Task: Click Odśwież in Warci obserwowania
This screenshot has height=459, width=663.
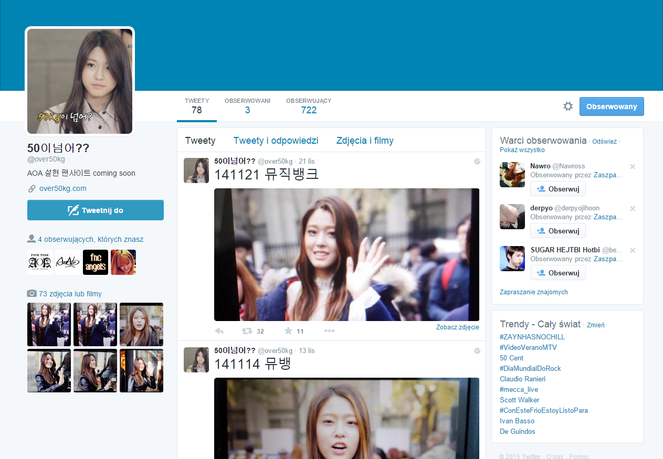Action: (x=604, y=142)
